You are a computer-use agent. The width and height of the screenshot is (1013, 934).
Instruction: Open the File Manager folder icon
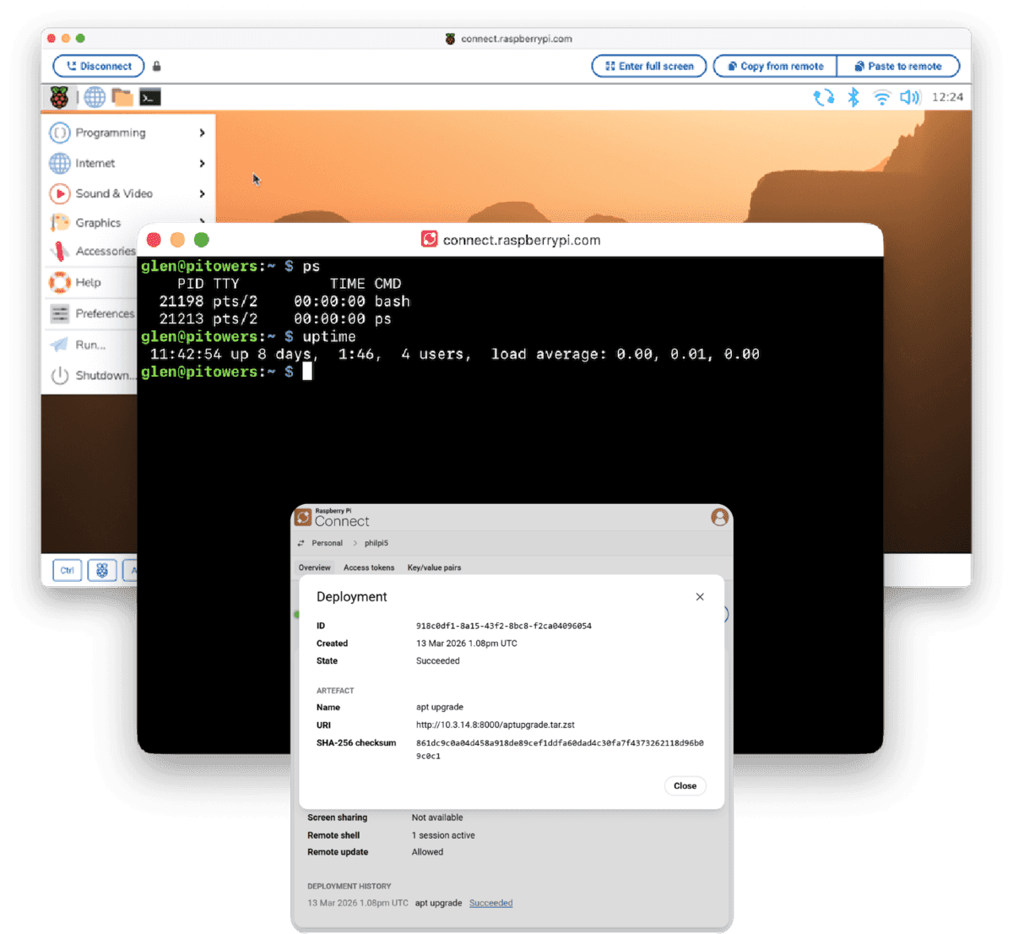point(122,97)
